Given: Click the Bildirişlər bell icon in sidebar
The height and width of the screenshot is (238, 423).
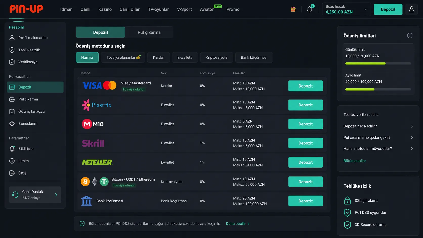Looking at the screenshot, I should pyautogui.click(x=12, y=149).
